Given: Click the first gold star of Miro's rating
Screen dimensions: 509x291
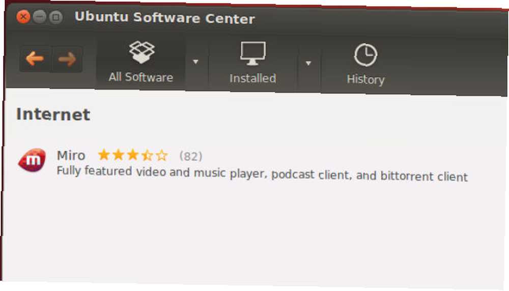Looking at the screenshot, I should (104, 155).
